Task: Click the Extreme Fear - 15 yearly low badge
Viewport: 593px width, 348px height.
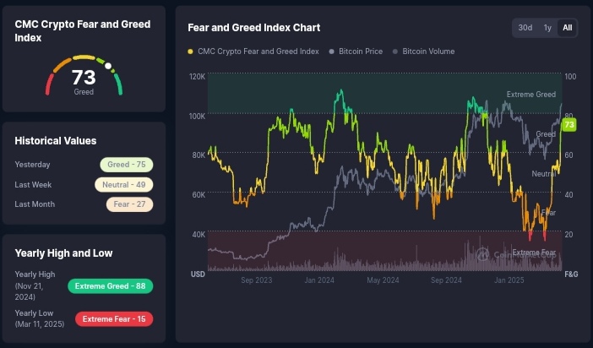Action: pyautogui.click(x=114, y=318)
